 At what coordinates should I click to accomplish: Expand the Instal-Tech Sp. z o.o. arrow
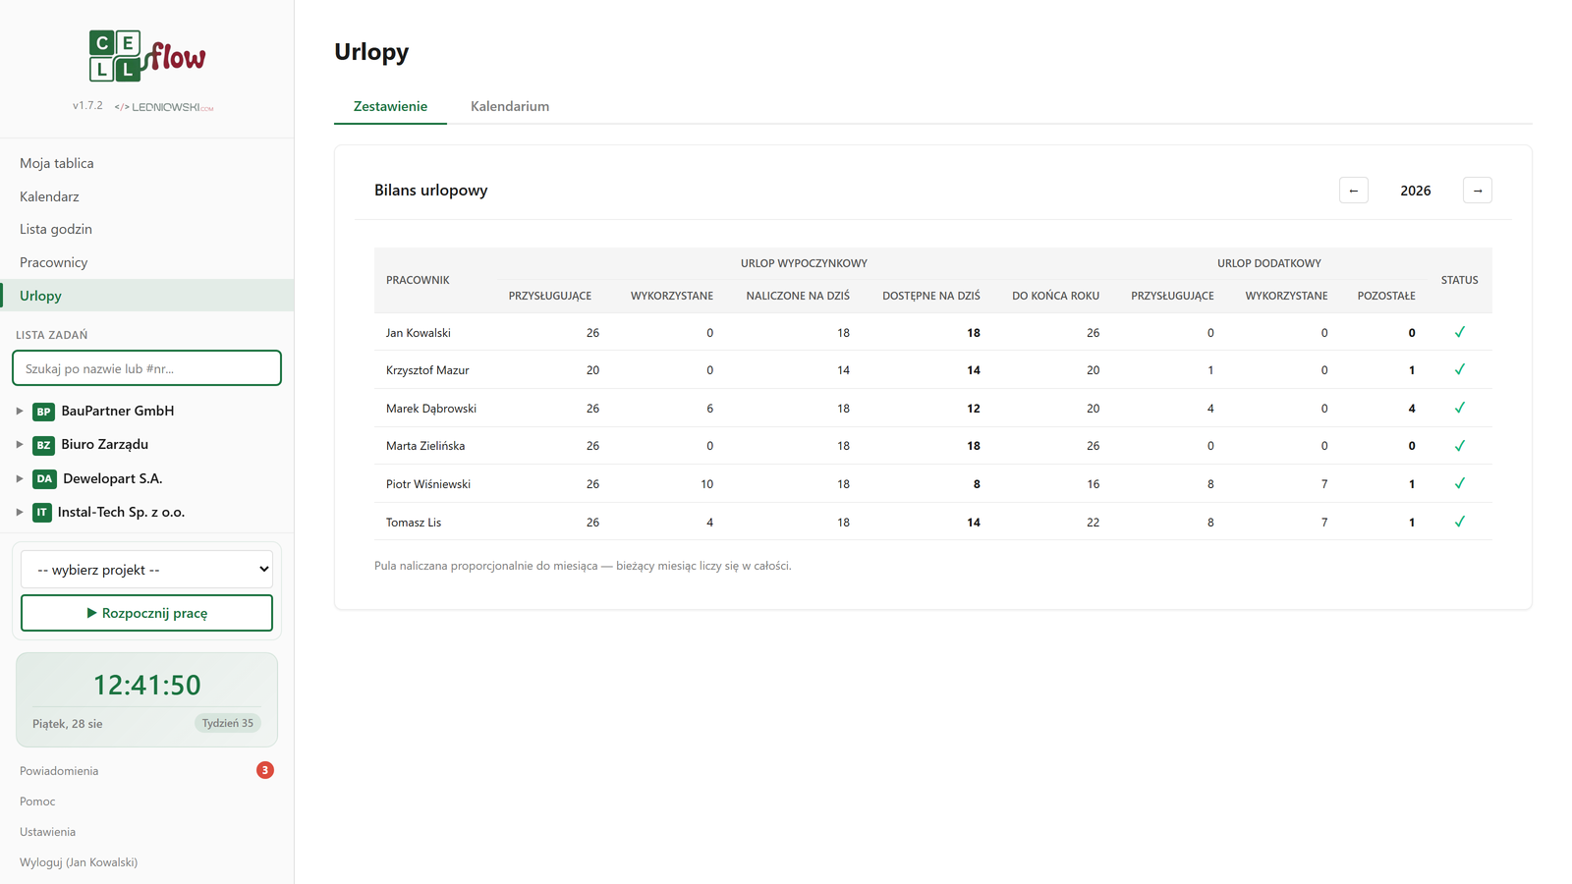[20, 512]
